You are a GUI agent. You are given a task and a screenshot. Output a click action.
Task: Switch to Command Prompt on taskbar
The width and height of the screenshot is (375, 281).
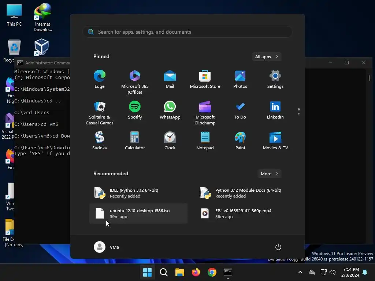coord(228,272)
